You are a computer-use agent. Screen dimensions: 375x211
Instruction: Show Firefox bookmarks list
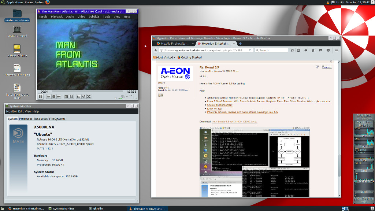click(x=298, y=50)
